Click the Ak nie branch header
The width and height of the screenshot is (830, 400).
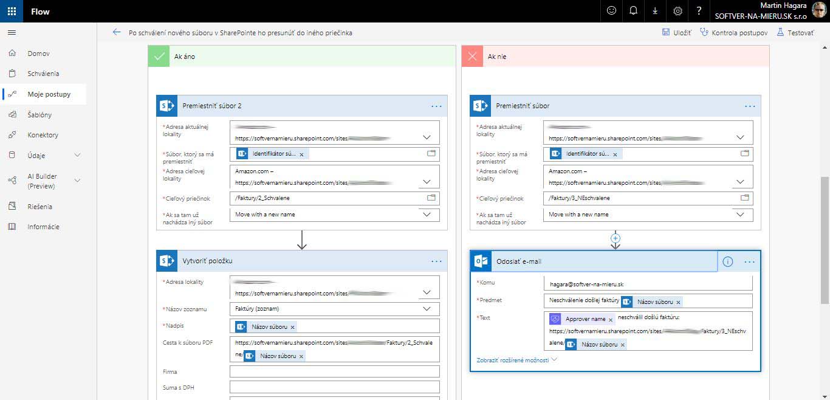[x=616, y=57]
